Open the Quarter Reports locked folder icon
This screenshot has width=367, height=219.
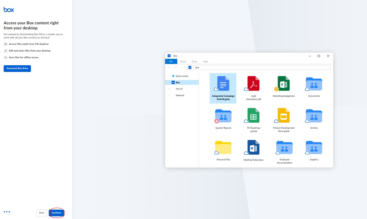223,116
